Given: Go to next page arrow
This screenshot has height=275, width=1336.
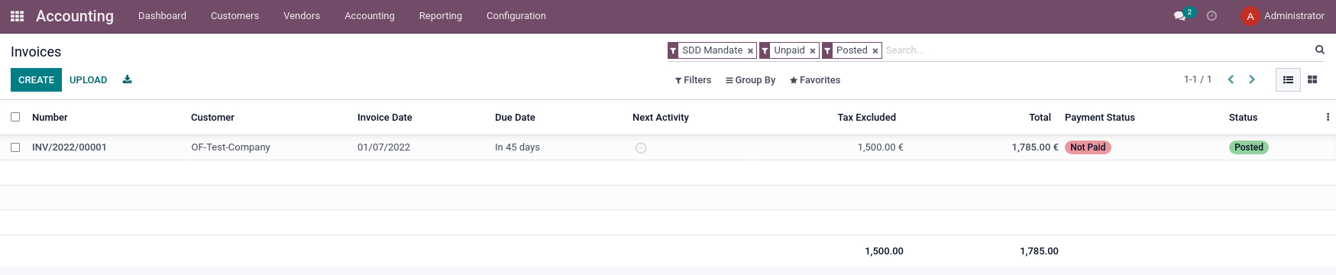Looking at the screenshot, I should (1252, 79).
